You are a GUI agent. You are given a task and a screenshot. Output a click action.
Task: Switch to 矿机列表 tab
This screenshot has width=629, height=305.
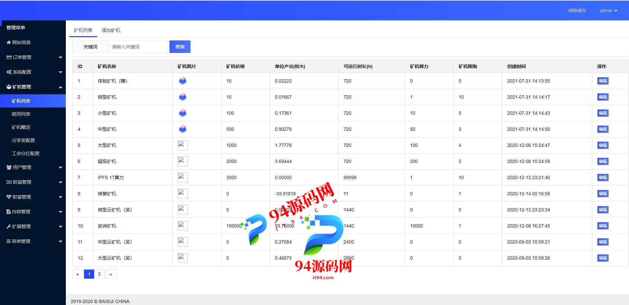[x=83, y=30]
